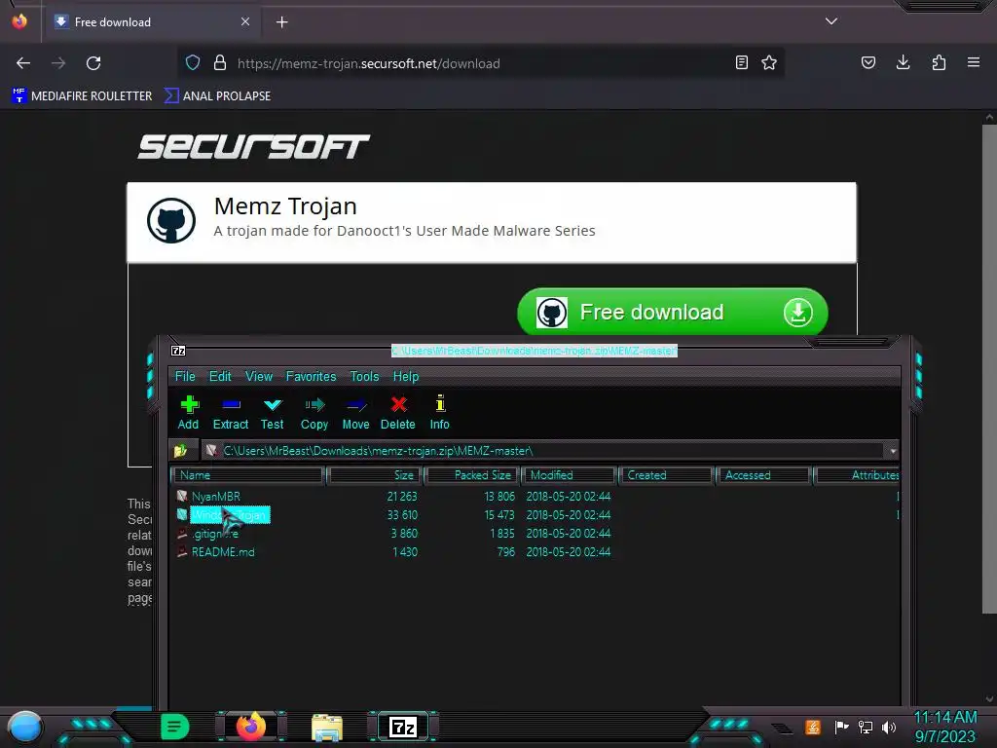This screenshot has height=748, width=997.
Task: Select the highlighted WindowsTrojan folder
Action: [x=230, y=514]
